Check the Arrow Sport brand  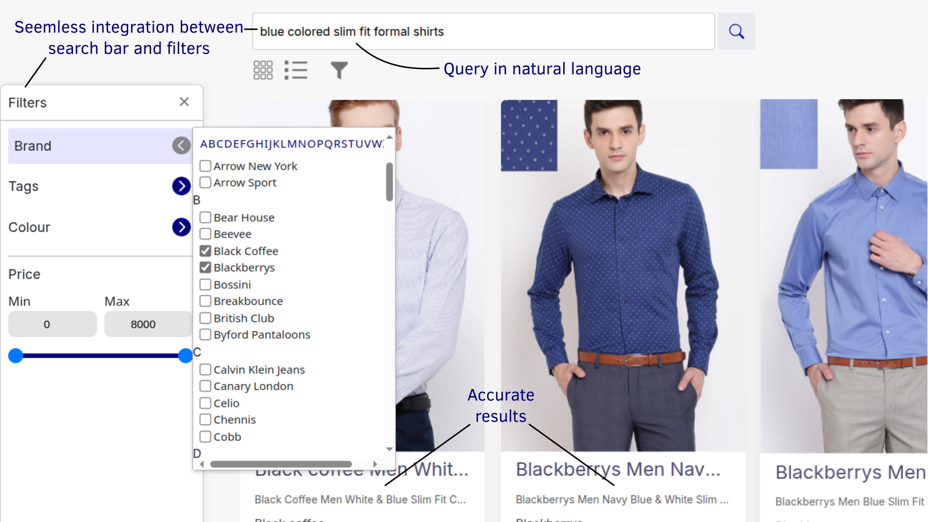click(205, 183)
